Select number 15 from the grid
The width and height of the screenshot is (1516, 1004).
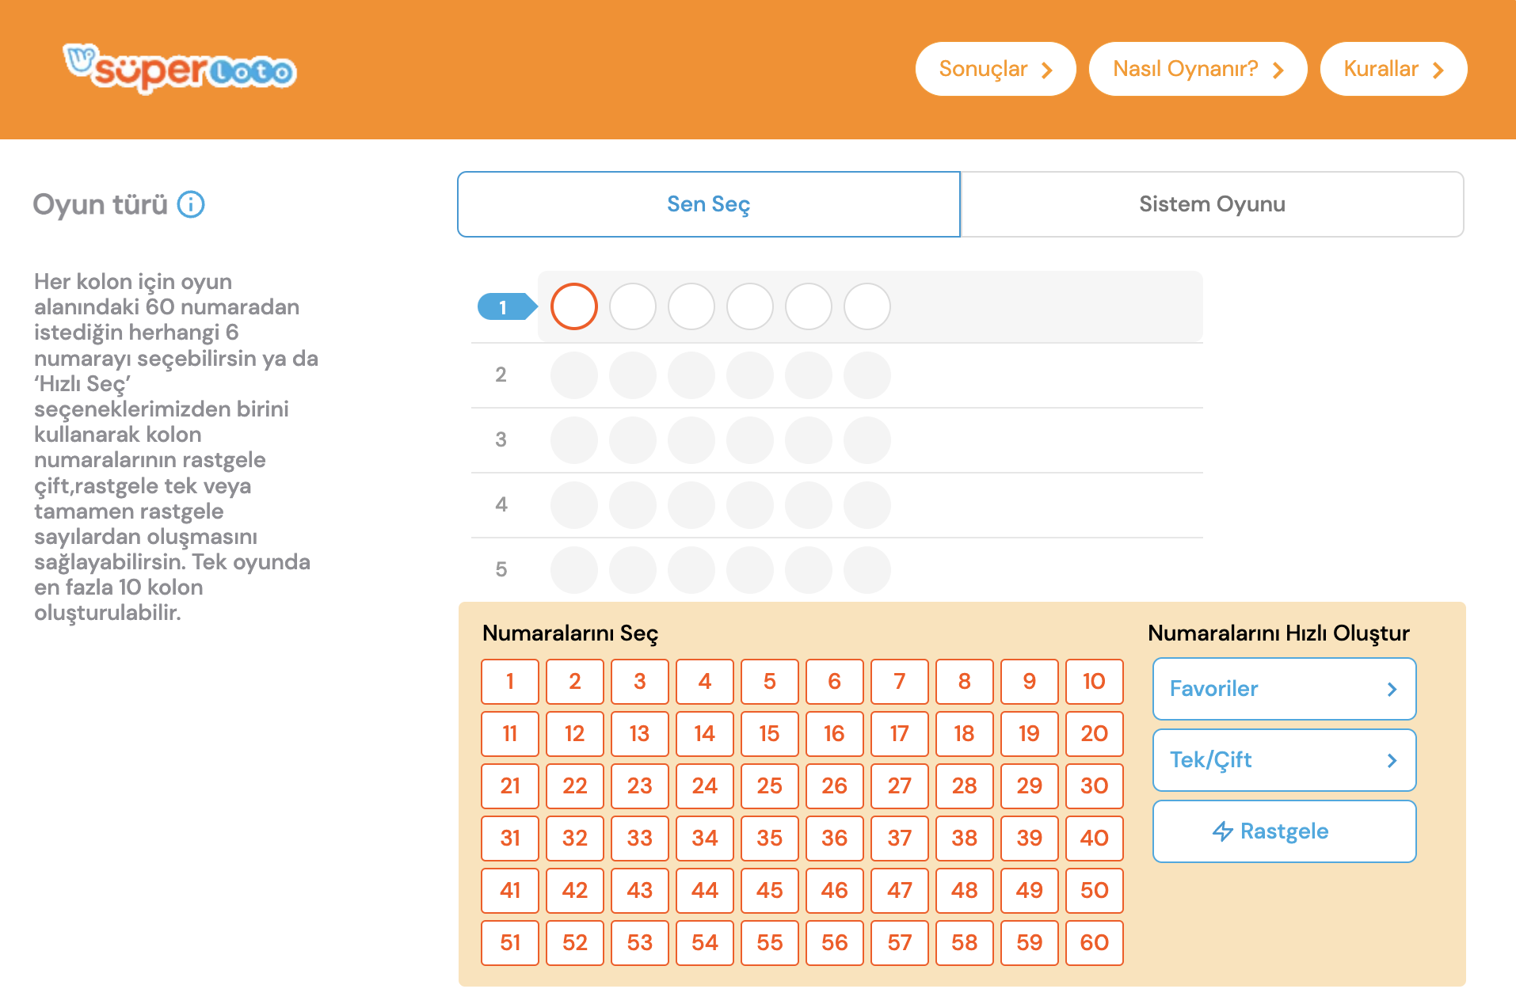[770, 734]
